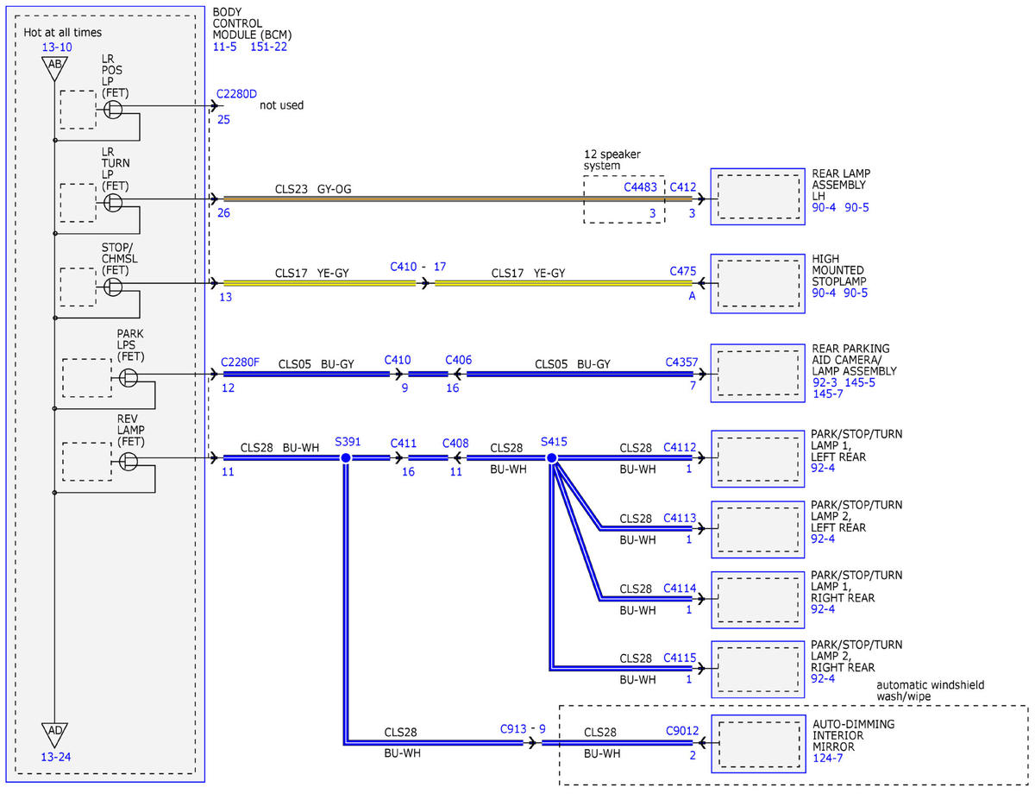This screenshot has height=800, width=1035.
Task: Open the C2280D connector link
Action: click(236, 94)
